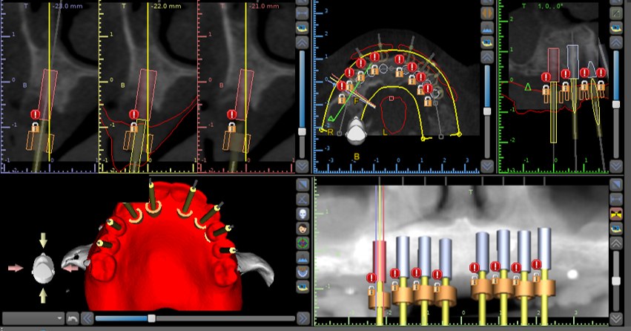Viewport: 631px width, 331px height.
Task: Click pink right-pointing arrow beside head orientation model
Action: [16, 268]
